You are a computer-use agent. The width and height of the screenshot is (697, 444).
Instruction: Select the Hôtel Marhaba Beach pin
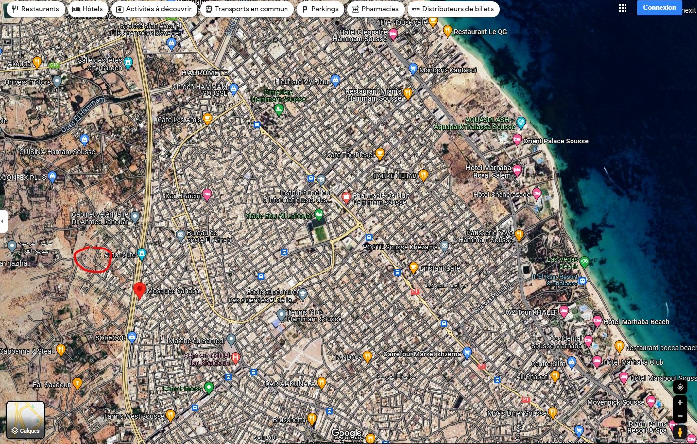pyautogui.click(x=597, y=320)
